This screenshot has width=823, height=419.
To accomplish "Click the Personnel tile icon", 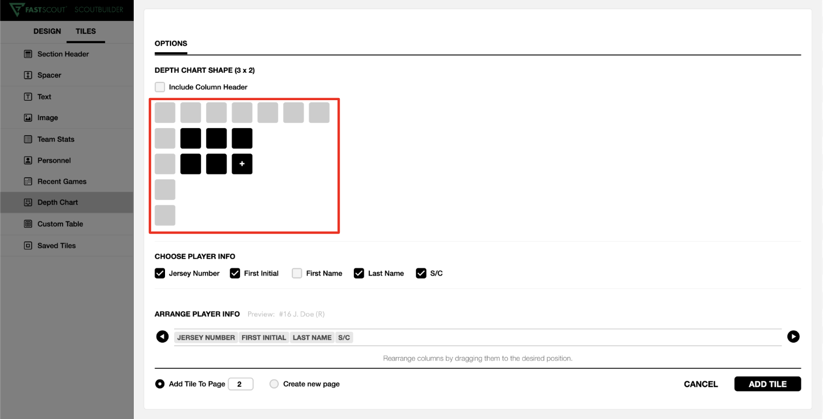I will tap(28, 160).
